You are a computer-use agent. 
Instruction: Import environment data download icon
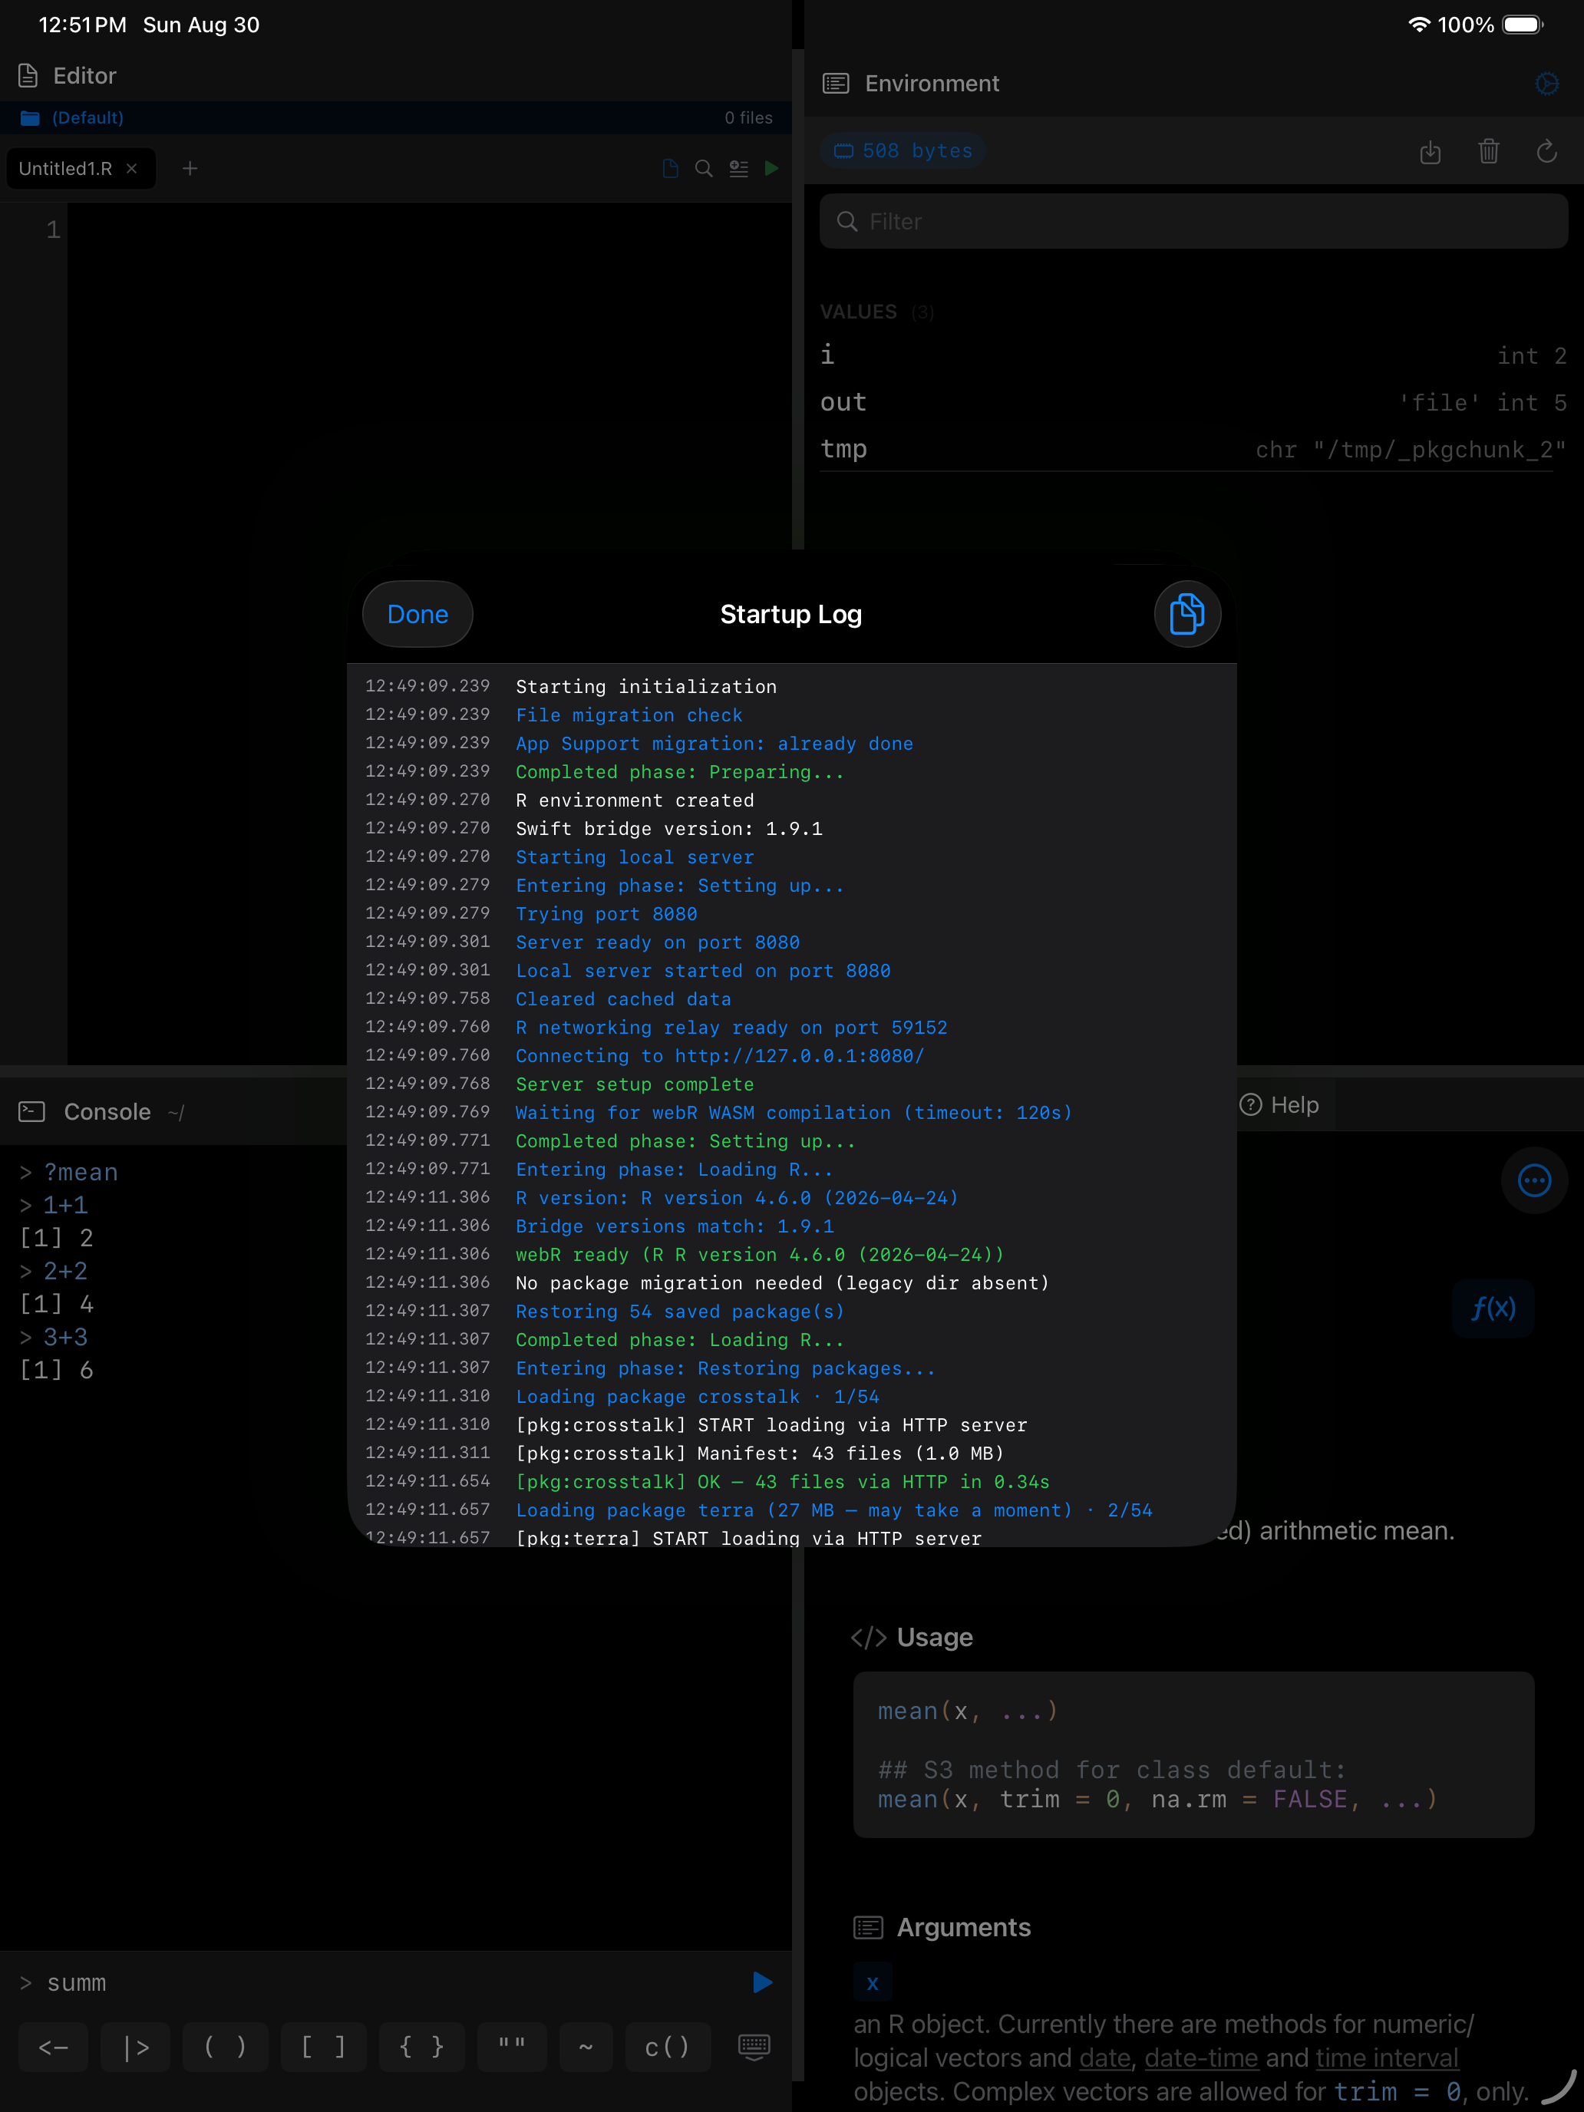pos(1429,151)
